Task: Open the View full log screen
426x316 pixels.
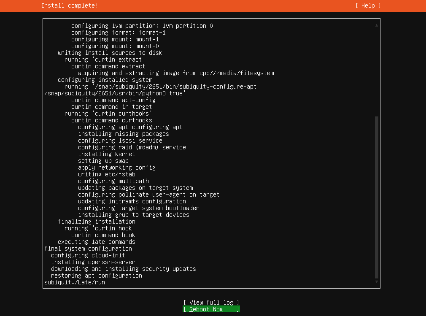Action: coord(211,302)
